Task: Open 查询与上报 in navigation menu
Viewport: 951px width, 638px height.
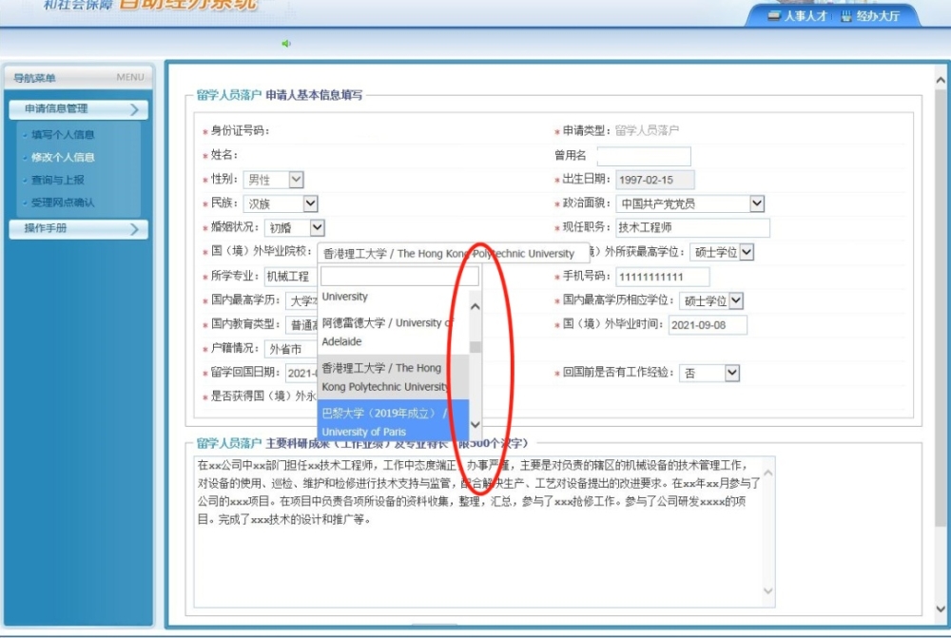Action: click(58, 180)
